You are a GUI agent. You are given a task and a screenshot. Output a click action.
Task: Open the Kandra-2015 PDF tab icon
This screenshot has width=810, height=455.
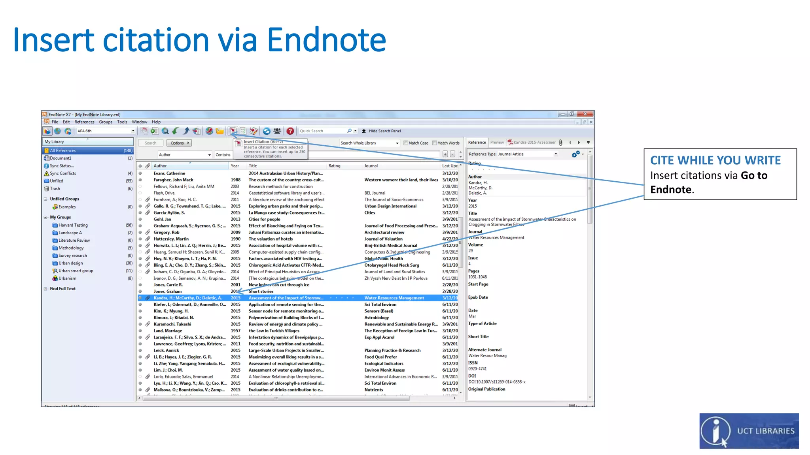tap(511, 143)
